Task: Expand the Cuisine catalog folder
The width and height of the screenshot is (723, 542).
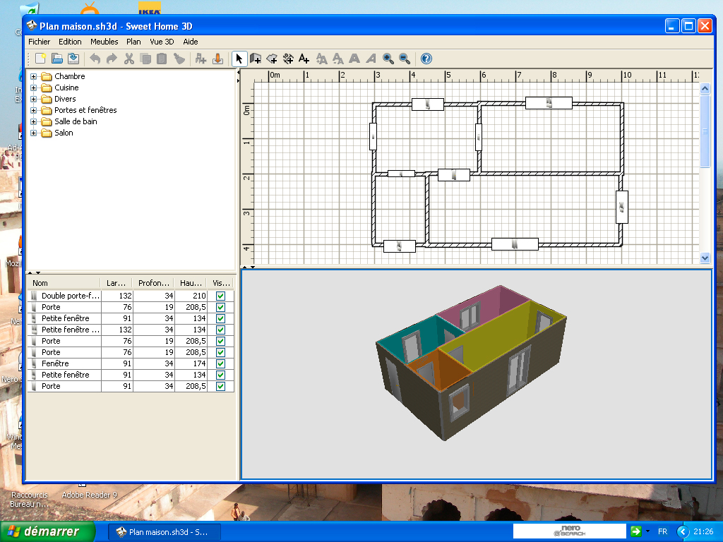Action: pyautogui.click(x=33, y=88)
